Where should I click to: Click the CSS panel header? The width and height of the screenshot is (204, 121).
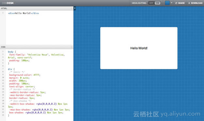point(37,47)
